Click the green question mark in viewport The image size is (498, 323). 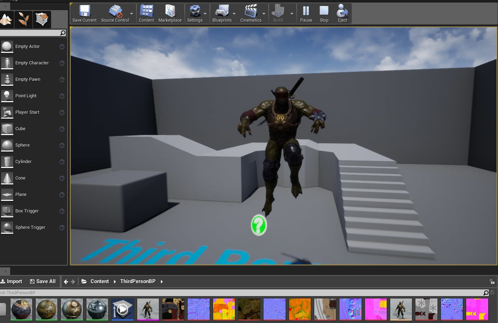259,225
